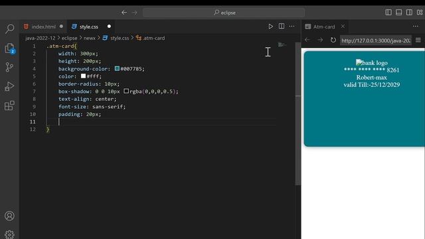This screenshot has height=239, width=425.
Task: Click newx folder in the breadcrumb
Action: pyautogui.click(x=90, y=38)
